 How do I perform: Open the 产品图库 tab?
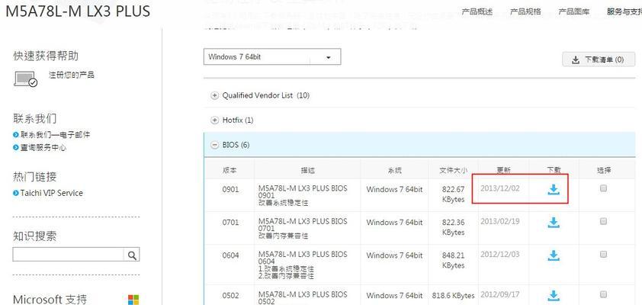click(x=574, y=11)
